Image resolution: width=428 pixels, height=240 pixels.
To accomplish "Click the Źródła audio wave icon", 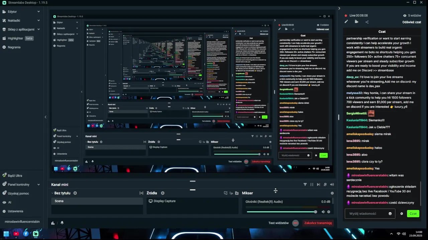I will (231, 193).
